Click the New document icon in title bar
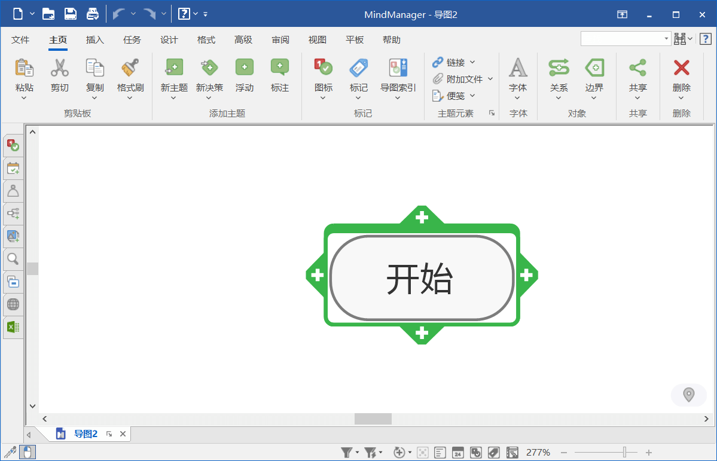 tap(18, 14)
